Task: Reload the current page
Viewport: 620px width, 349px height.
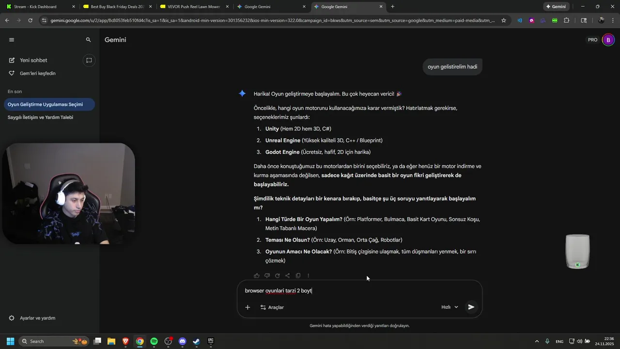Action: coord(30,20)
